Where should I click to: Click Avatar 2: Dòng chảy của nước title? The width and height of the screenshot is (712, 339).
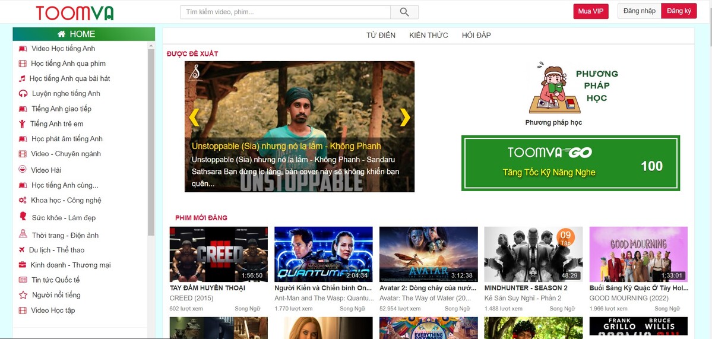click(x=428, y=288)
